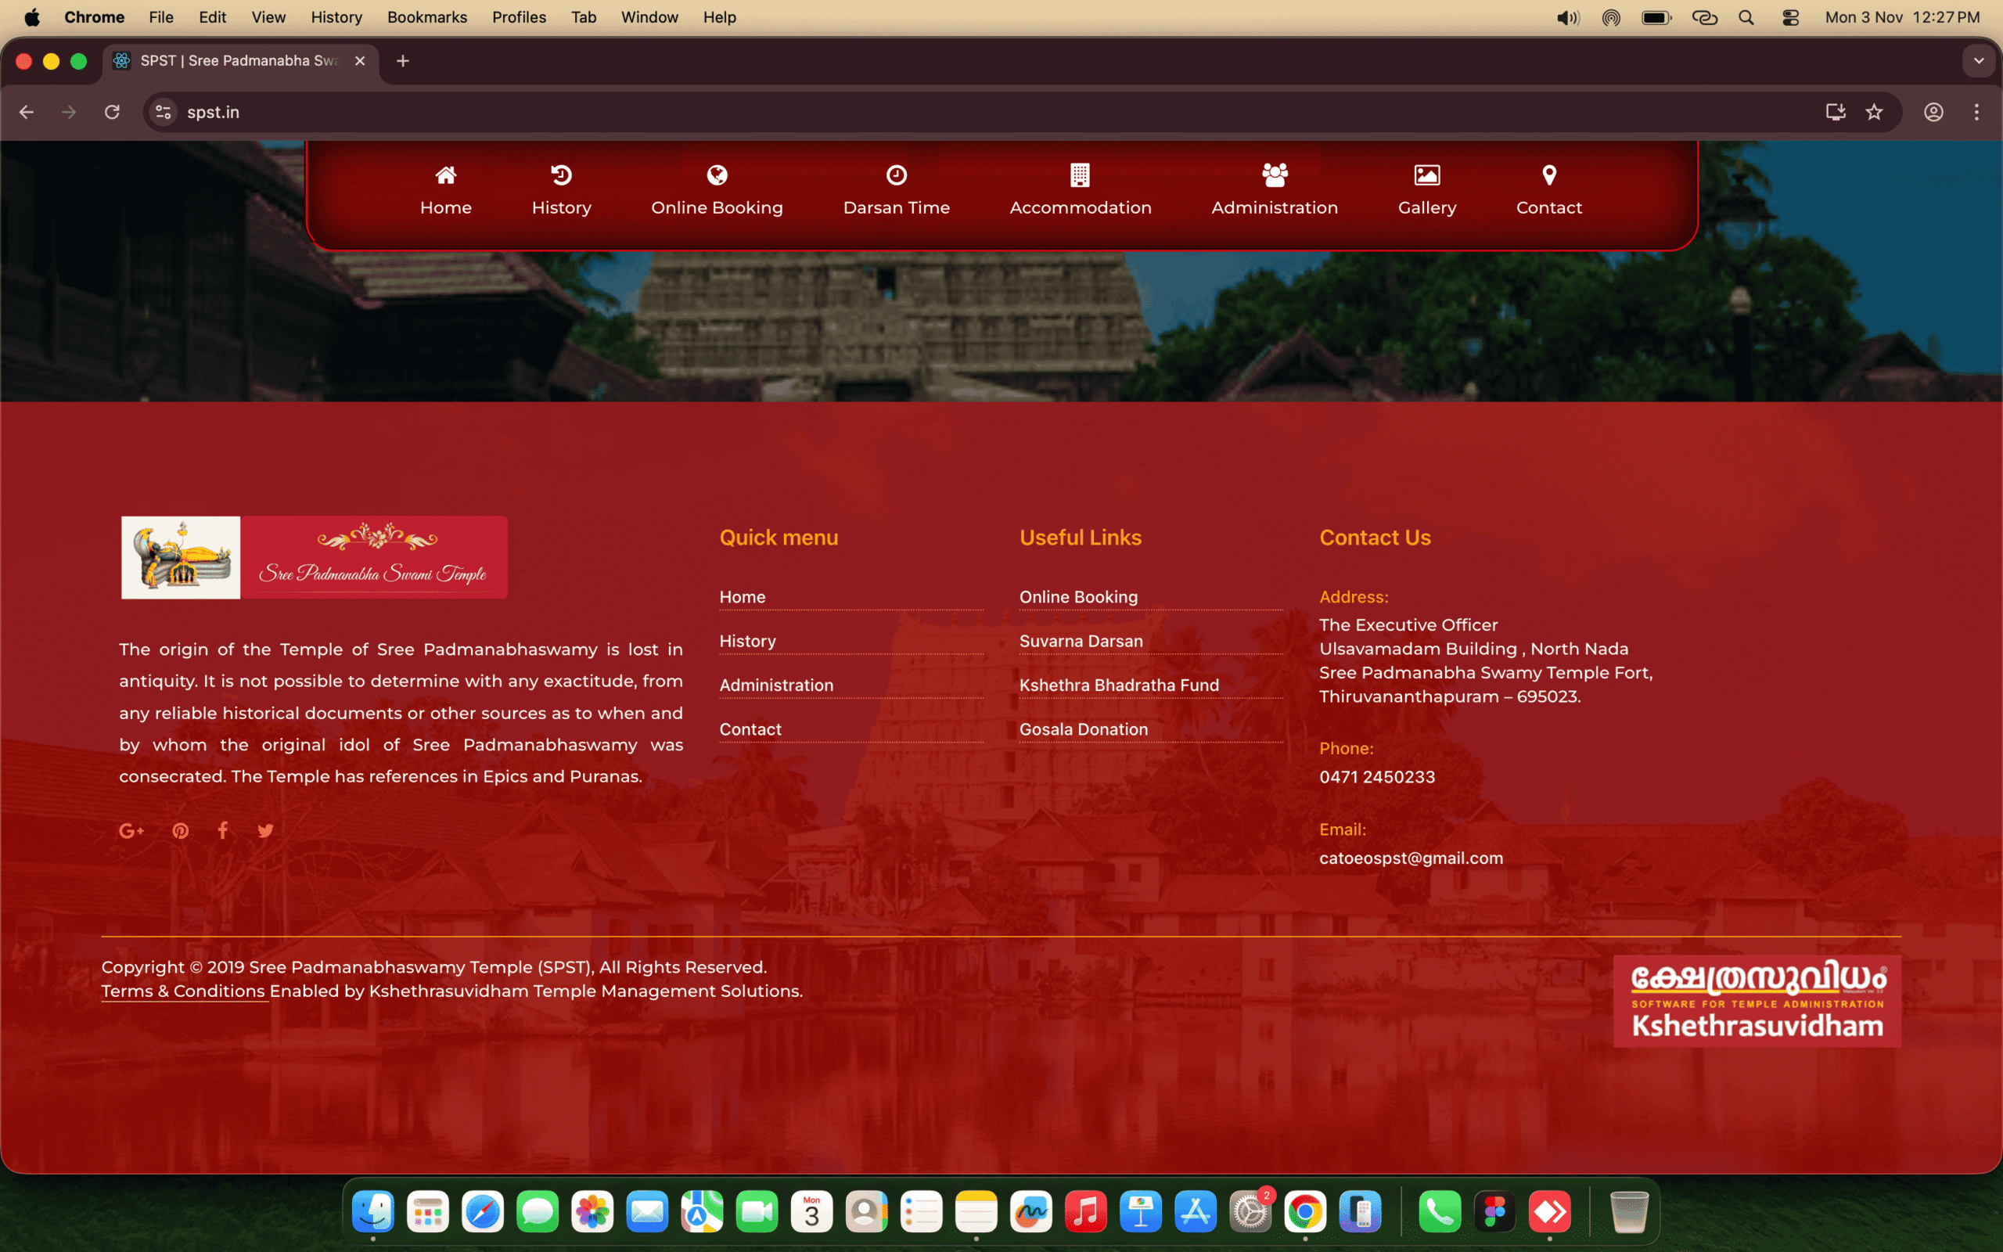The image size is (2003, 1252).
Task: Click the Terms & Conditions link
Action: click(x=183, y=991)
